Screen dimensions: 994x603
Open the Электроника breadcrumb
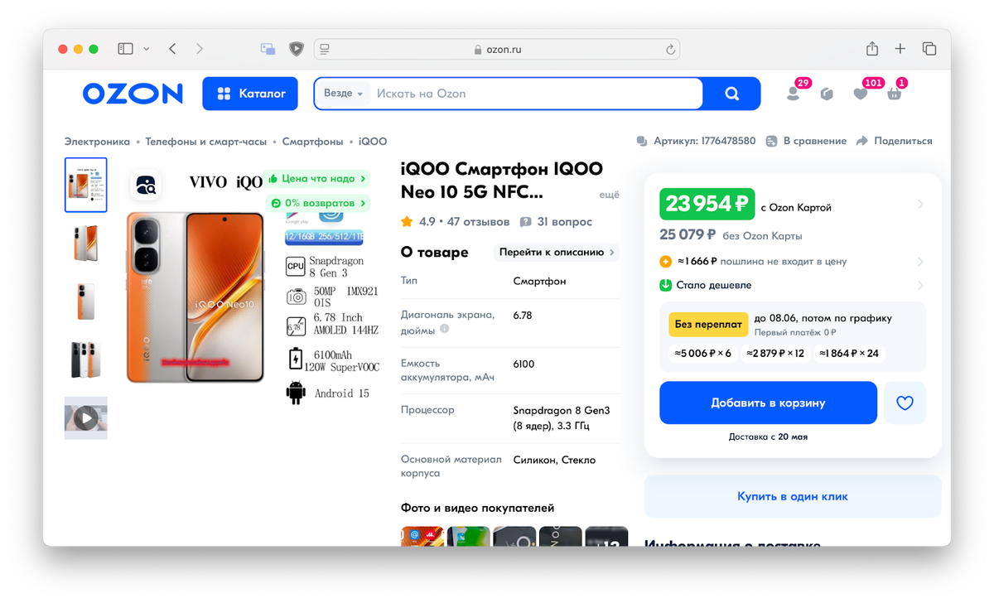point(98,142)
